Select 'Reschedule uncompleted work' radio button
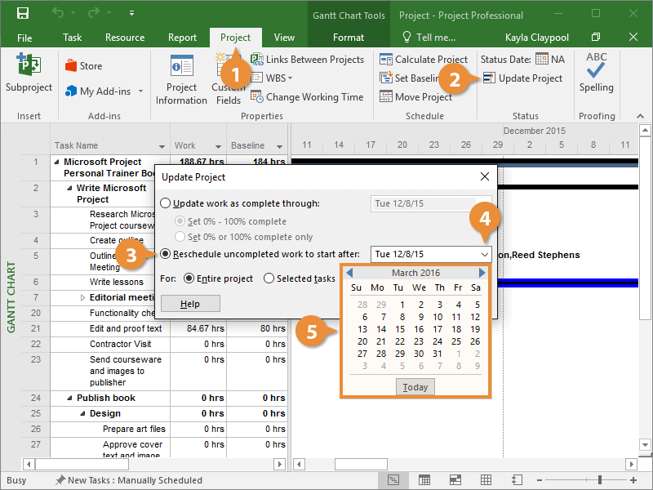653x490 pixels. (x=167, y=254)
